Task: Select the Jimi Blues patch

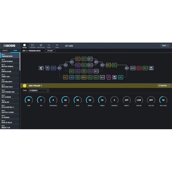Action: tap(10, 101)
